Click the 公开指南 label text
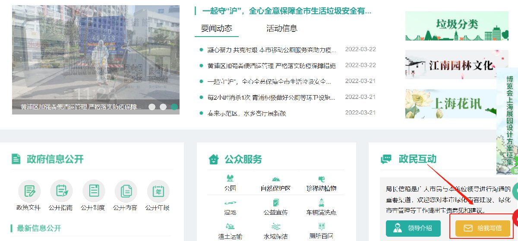 61,208
